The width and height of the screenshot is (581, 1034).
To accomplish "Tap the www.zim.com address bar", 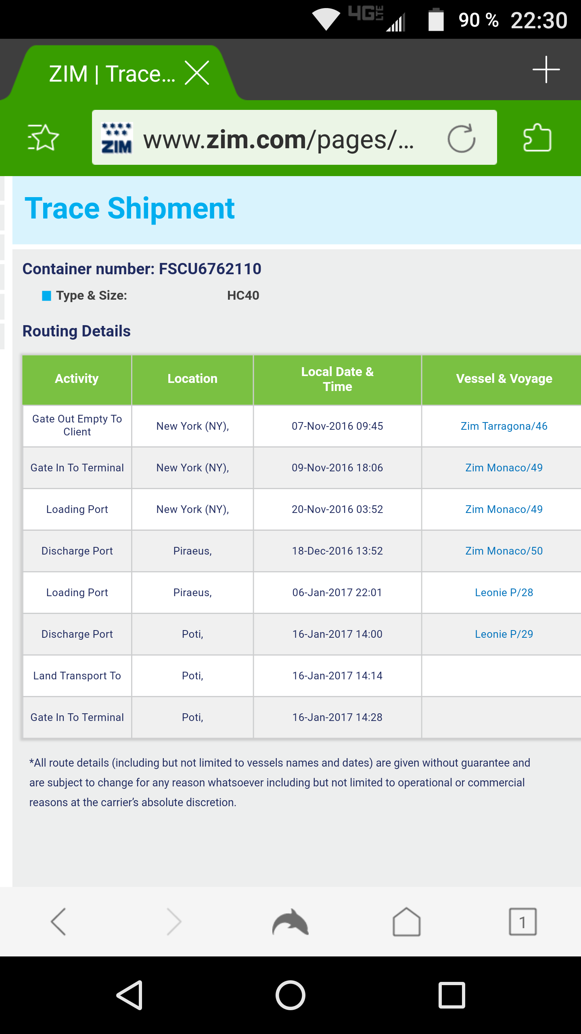I will pyautogui.click(x=278, y=139).
